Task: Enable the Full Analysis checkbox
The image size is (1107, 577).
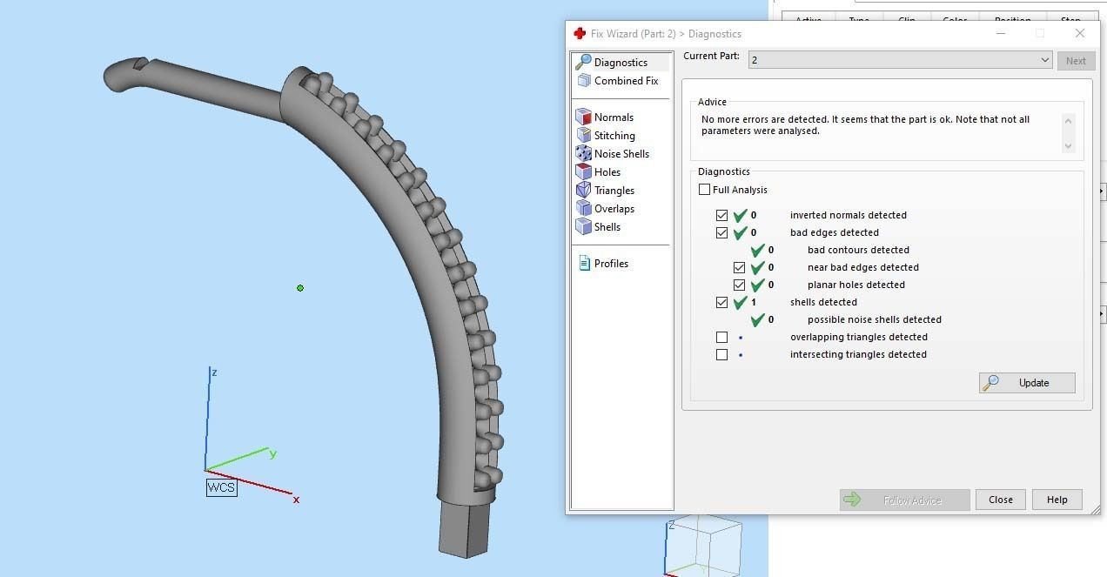Action: pyautogui.click(x=704, y=190)
